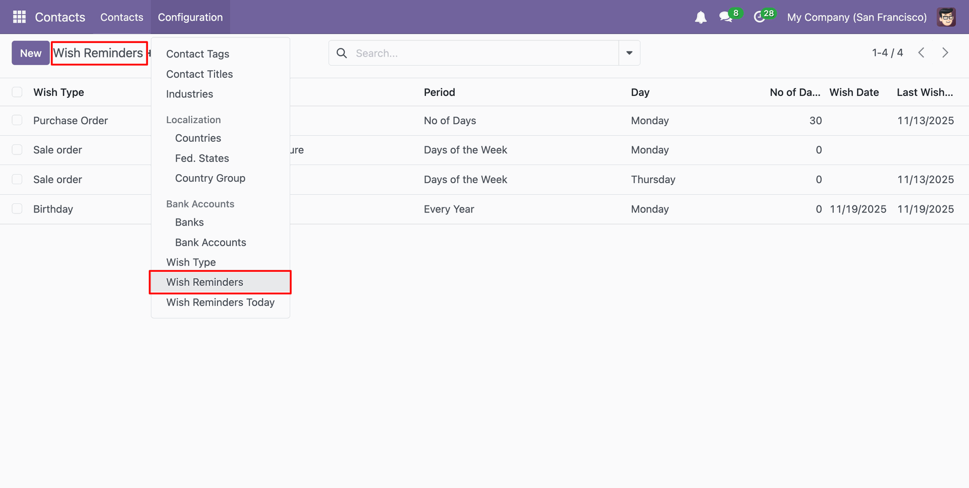Open the user avatar menu

point(946,17)
